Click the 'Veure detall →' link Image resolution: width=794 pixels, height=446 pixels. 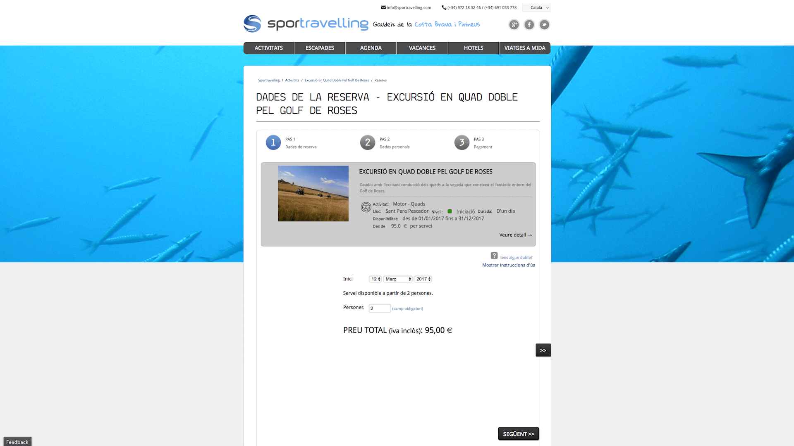(514, 235)
